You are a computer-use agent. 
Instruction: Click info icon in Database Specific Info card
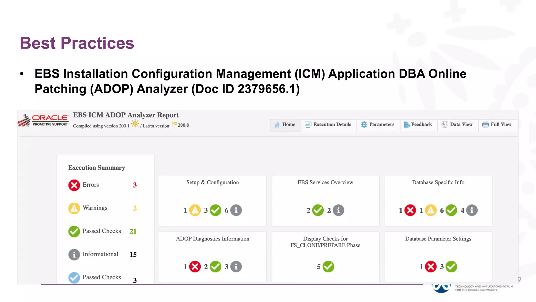pos(472,210)
